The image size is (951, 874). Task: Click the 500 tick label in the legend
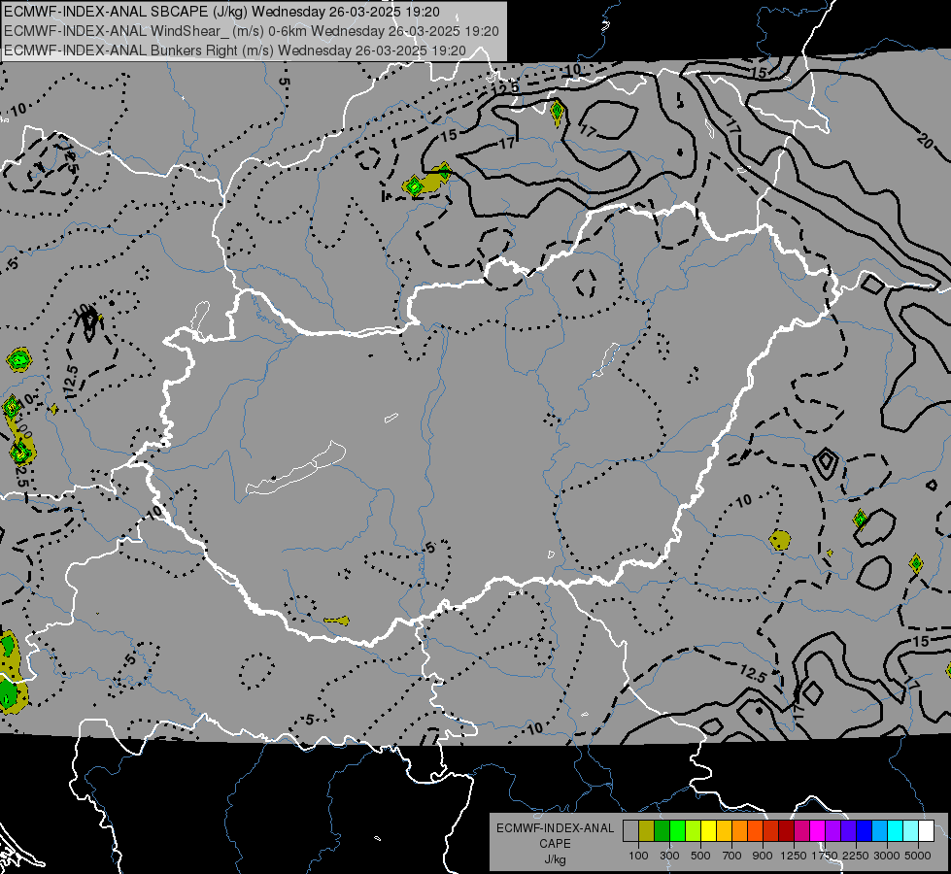pyautogui.click(x=700, y=856)
